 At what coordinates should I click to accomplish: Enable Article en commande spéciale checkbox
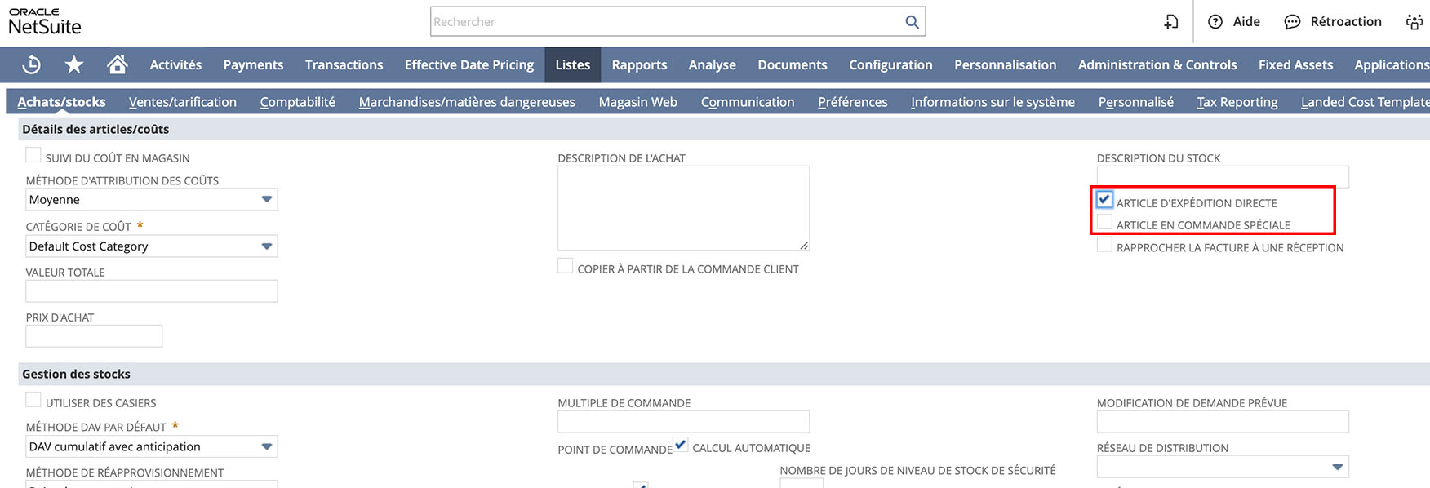click(x=1104, y=223)
